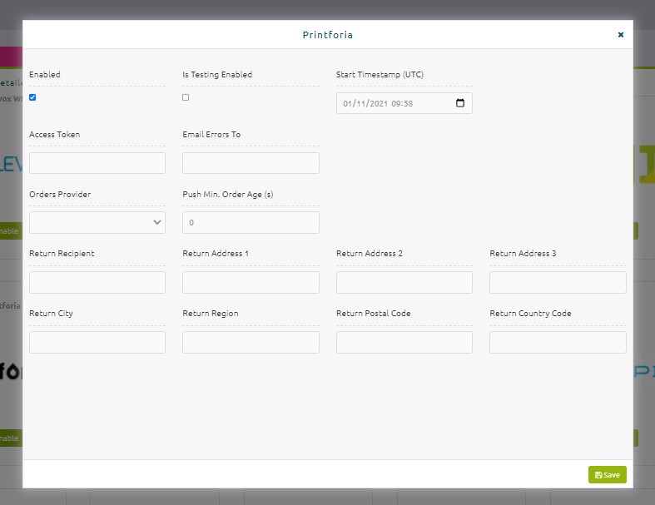Uncheck the Enabled checkbox
Image resolution: width=655 pixels, height=505 pixels.
32,97
